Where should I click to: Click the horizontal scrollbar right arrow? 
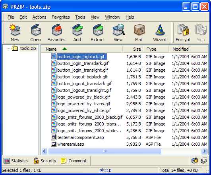click(x=204, y=151)
